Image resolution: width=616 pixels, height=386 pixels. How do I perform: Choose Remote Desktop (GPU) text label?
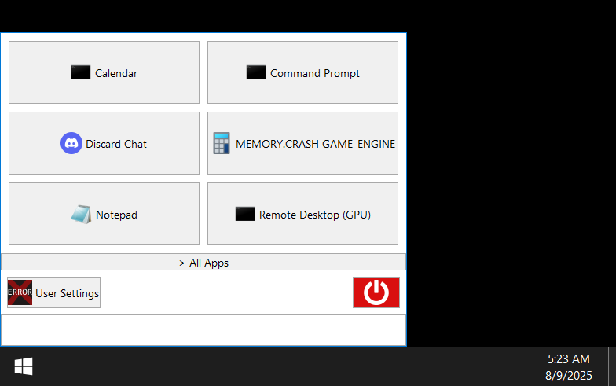[315, 215]
